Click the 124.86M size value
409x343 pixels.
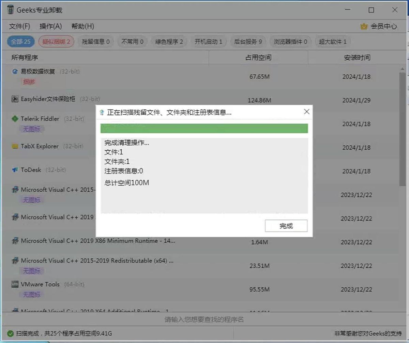coord(259,100)
